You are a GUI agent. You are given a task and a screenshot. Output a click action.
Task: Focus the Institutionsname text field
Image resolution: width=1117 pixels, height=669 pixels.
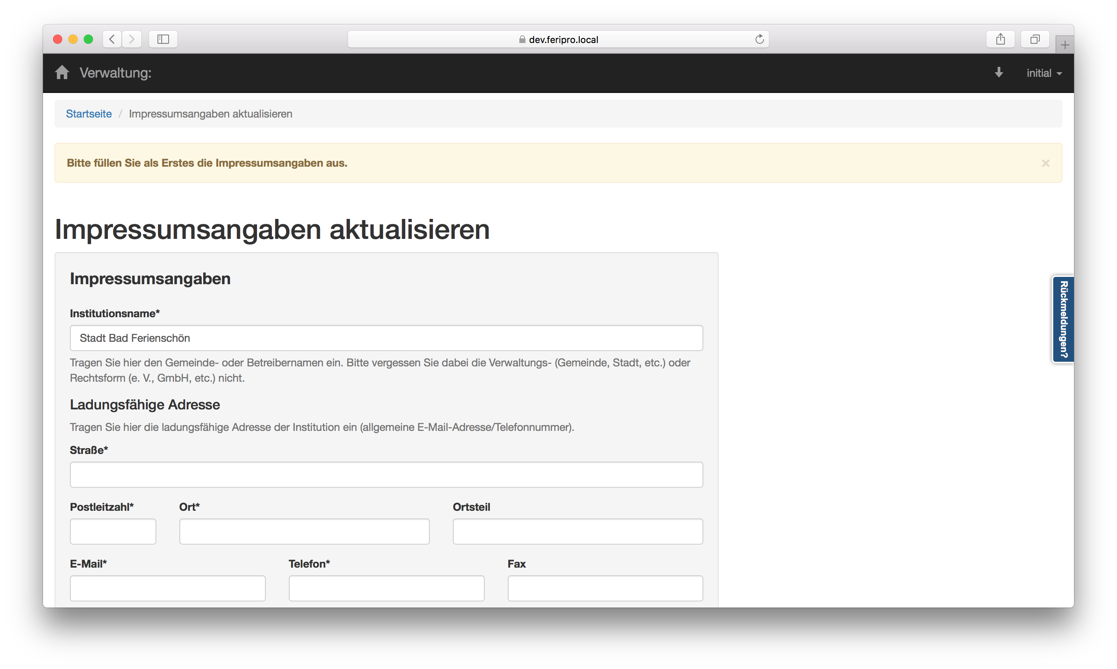pos(386,338)
